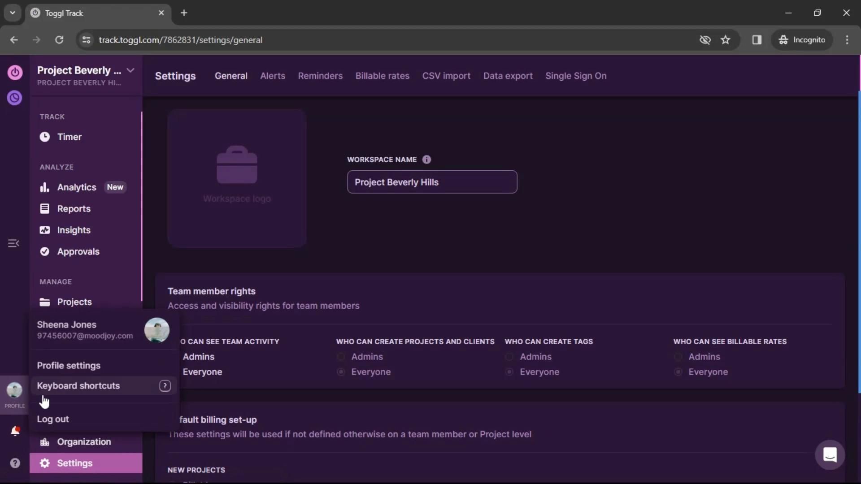Click Log out in the profile menu
The image size is (861, 484).
point(53,419)
